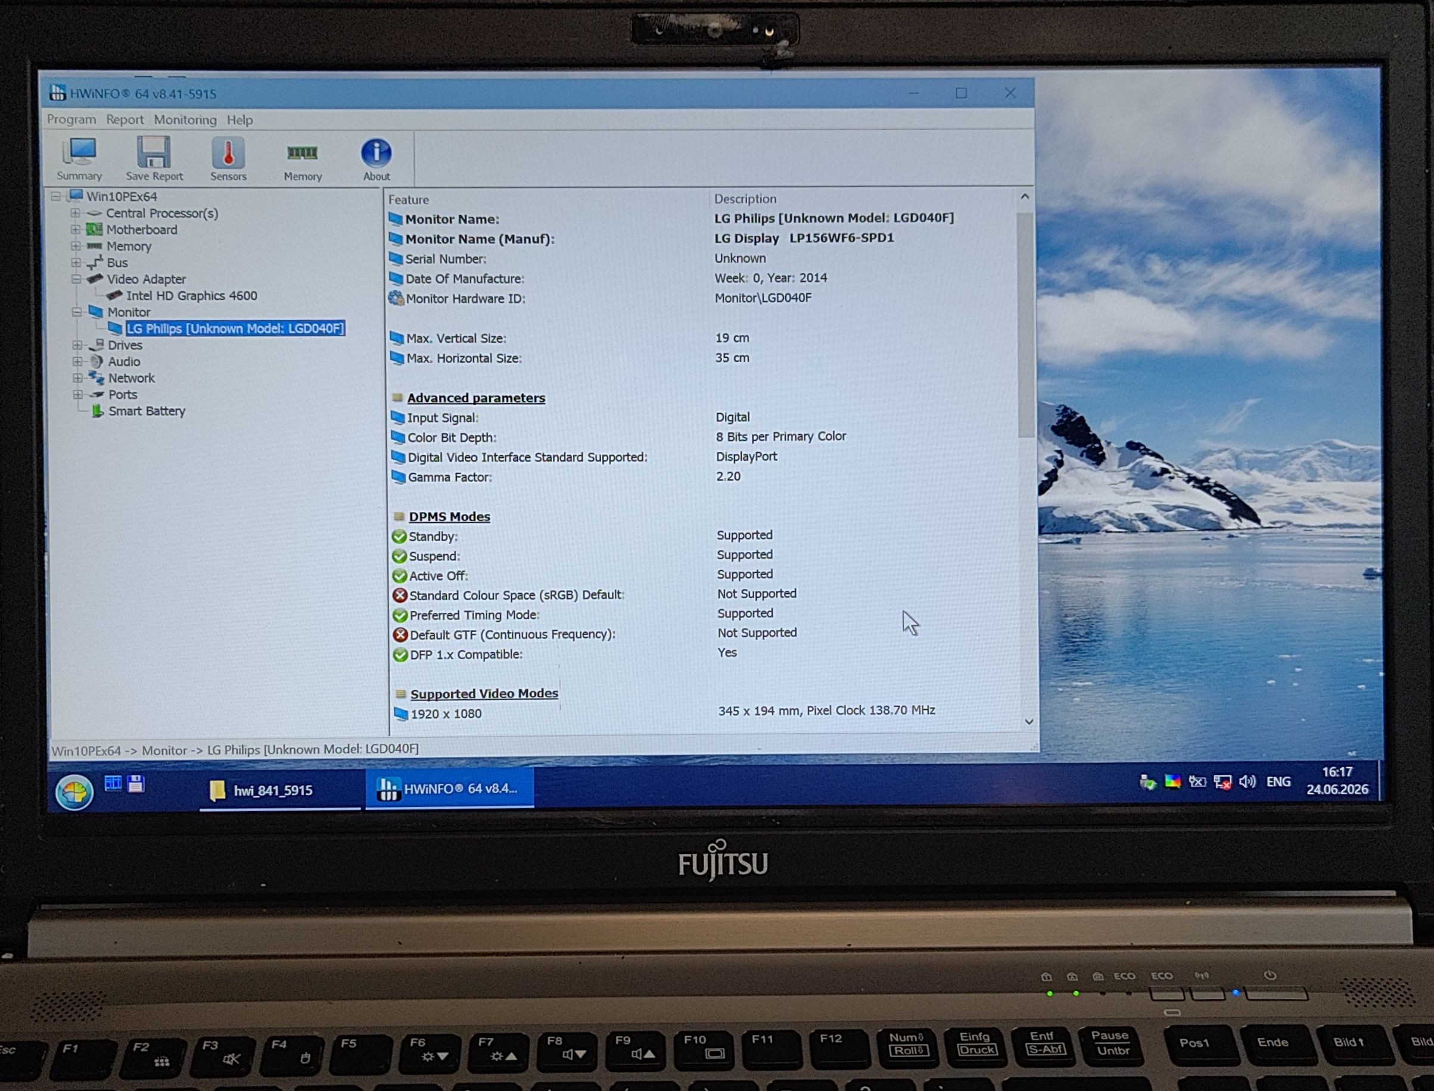Expand the Drives tree node
This screenshot has width=1434, height=1091.
[x=77, y=345]
